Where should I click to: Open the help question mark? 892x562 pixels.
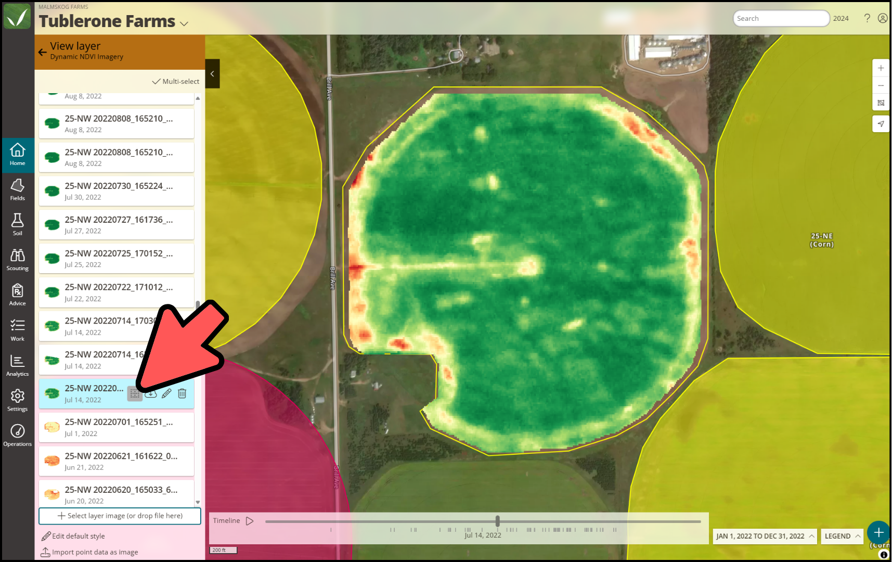867,18
